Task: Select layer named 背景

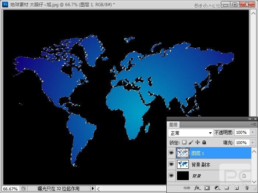Action: (x=197, y=176)
